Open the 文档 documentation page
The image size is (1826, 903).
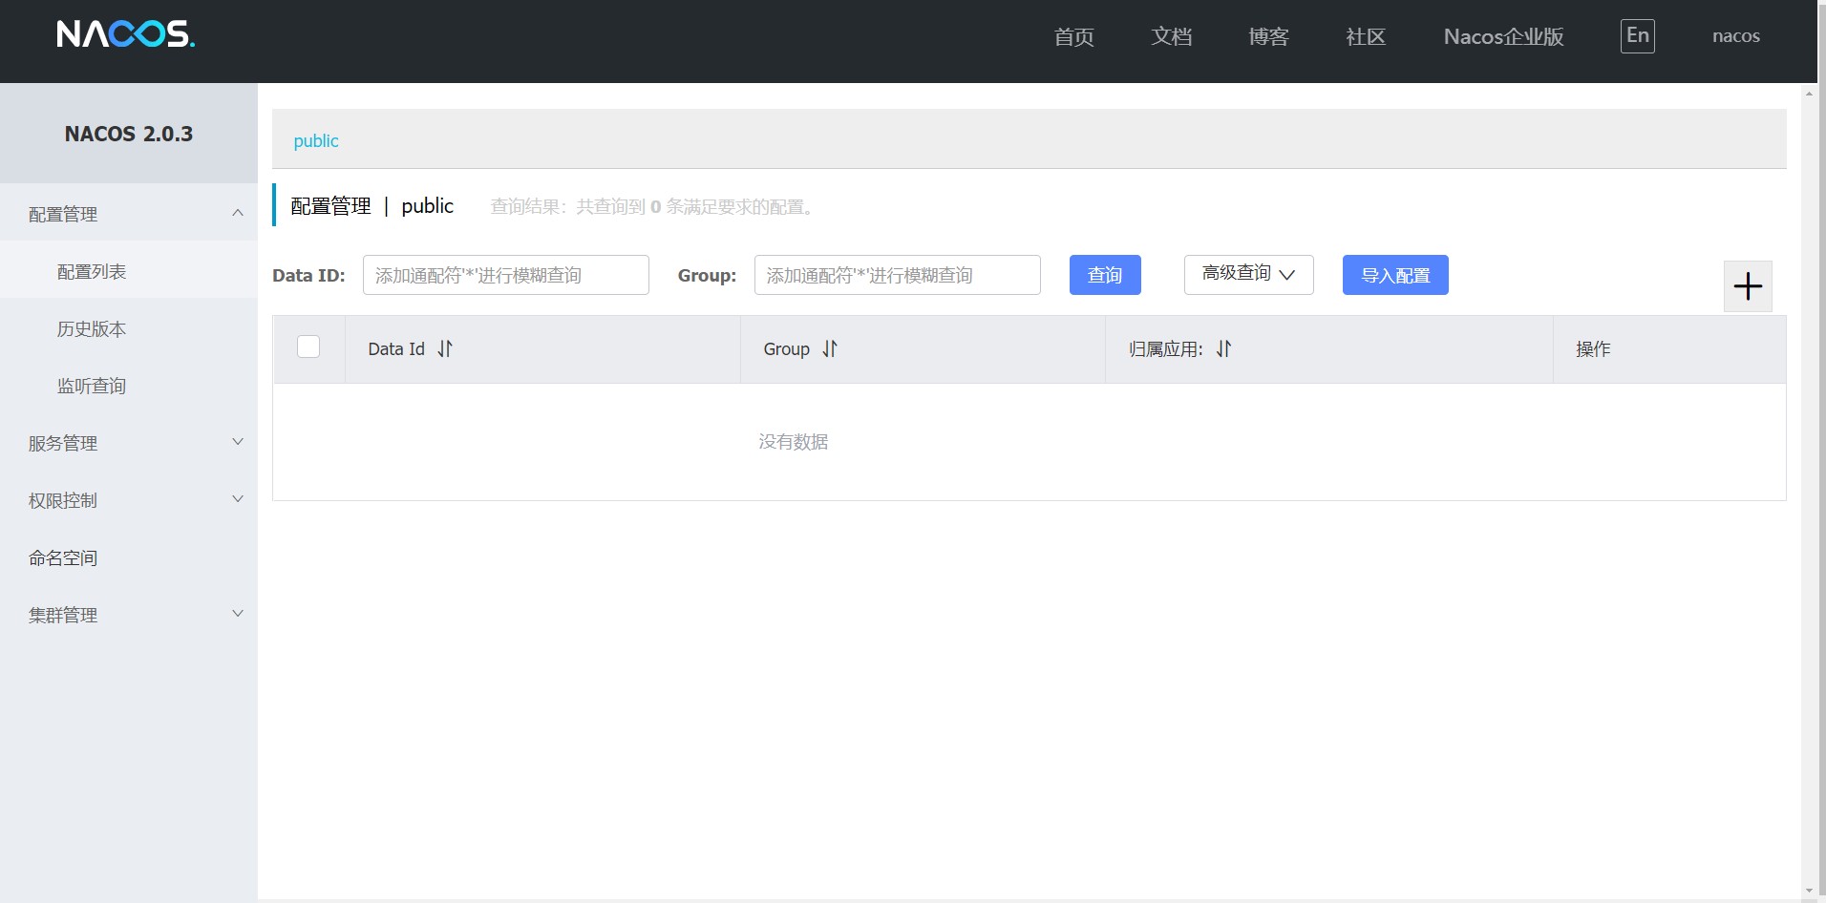[x=1172, y=36]
